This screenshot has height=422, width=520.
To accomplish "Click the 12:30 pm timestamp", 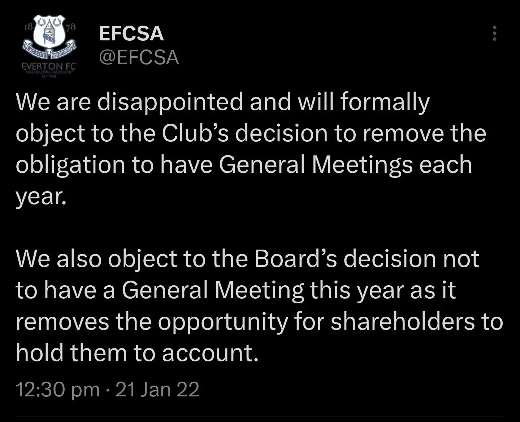I will (58, 390).
